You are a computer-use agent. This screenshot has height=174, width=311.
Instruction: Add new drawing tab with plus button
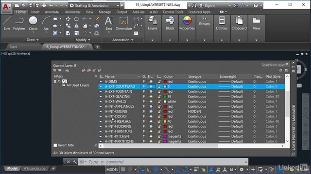[97, 47]
